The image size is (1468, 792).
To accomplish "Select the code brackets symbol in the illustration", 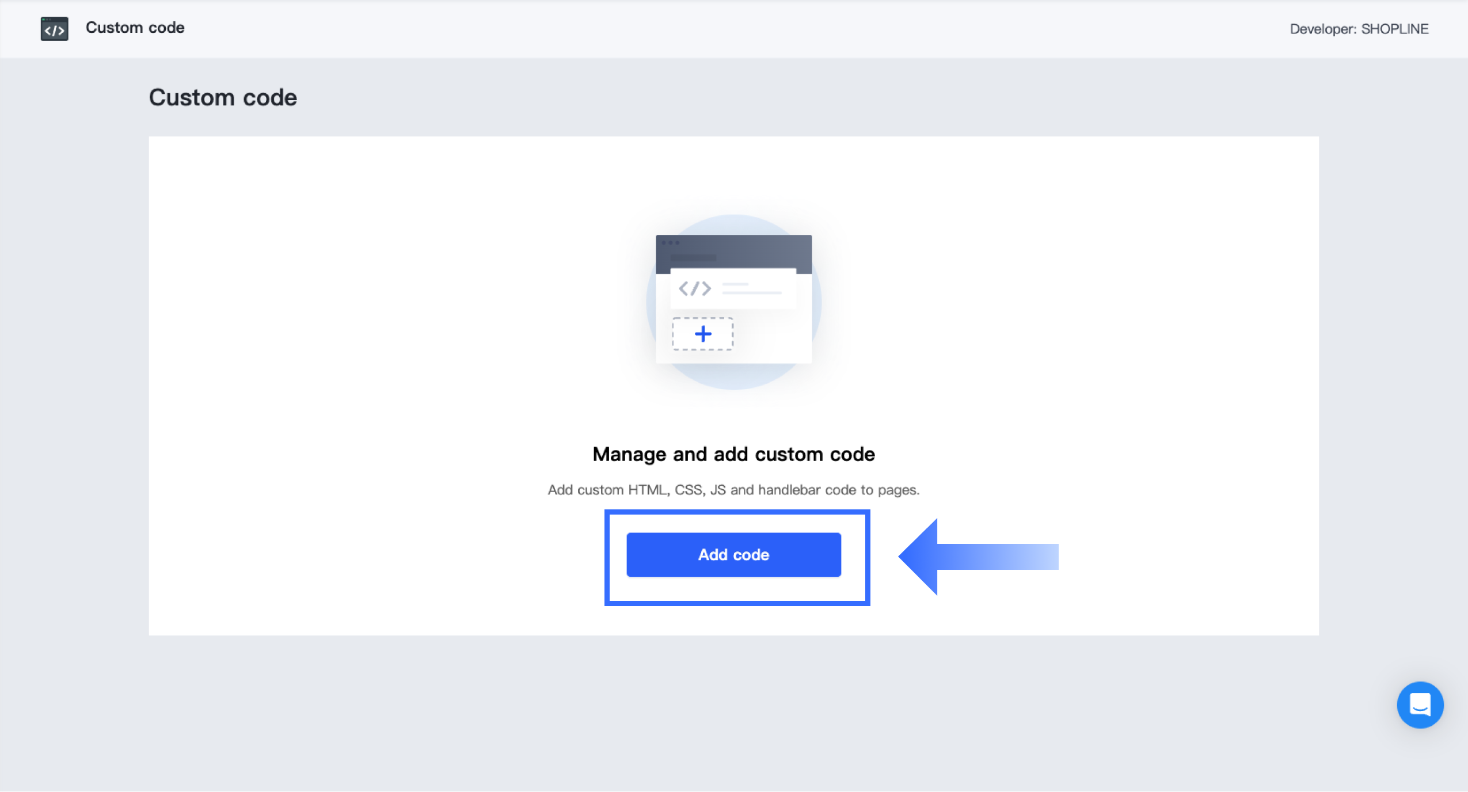I will pos(695,288).
